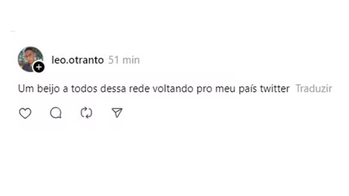
Task: Like the post with the heart icon
Action: click(x=25, y=113)
